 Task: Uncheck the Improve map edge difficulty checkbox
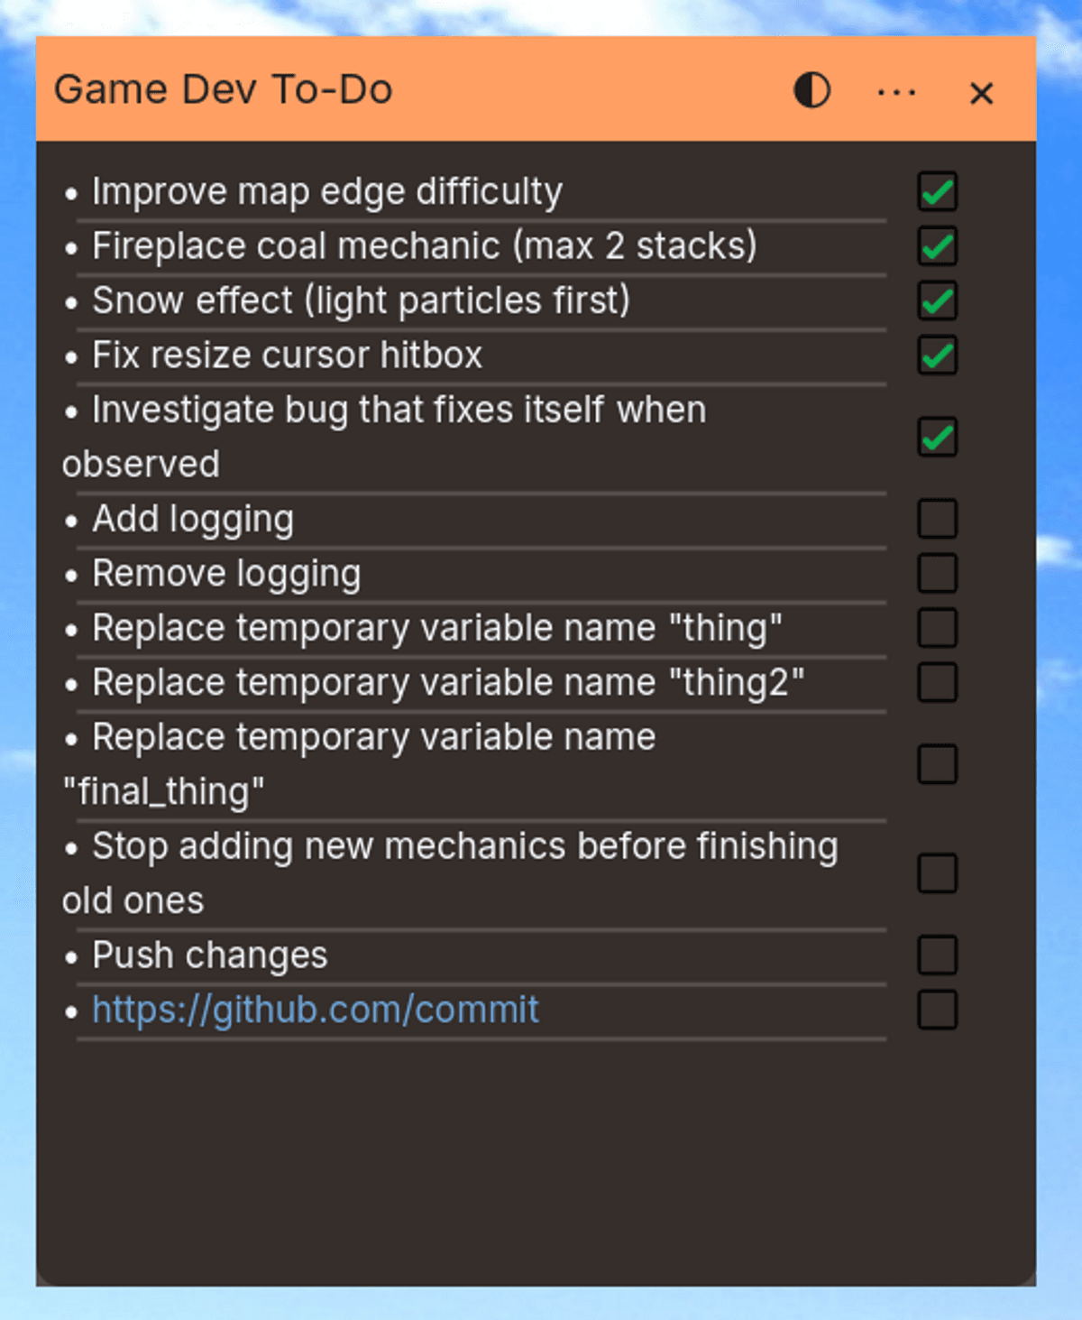click(x=937, y=192)
